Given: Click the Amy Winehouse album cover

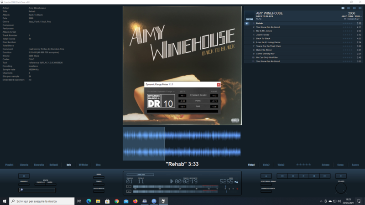Looking at the screenshot, I should [x=182, y=46].
